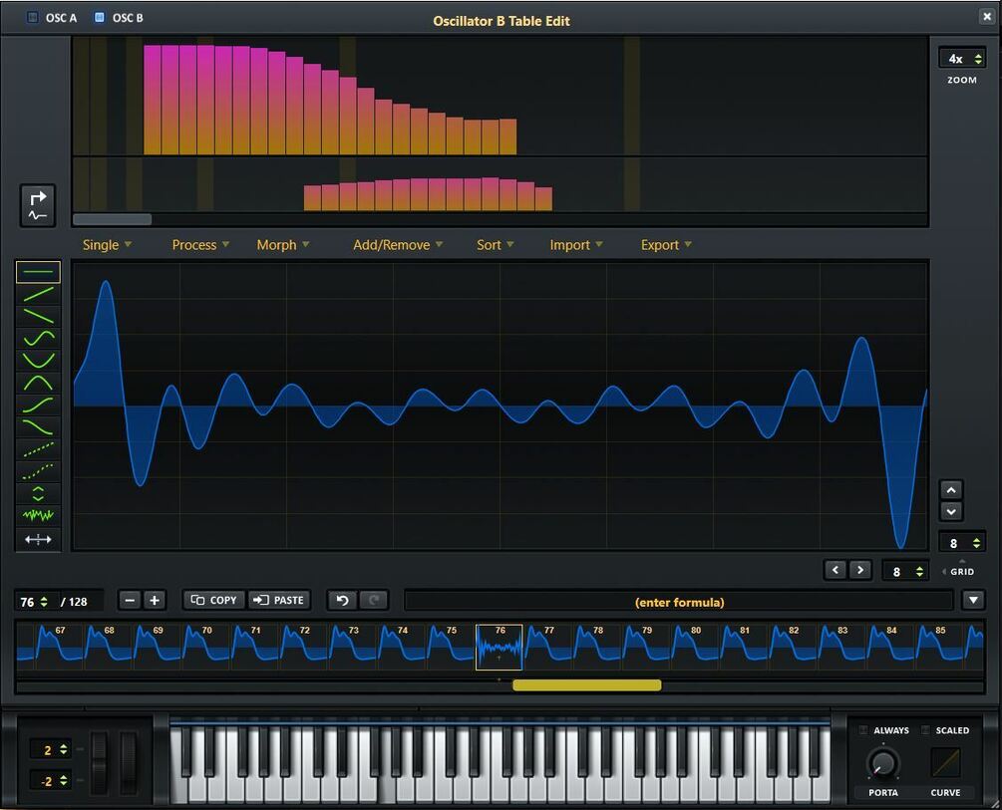Viewport: 1002px width, 810px height.
Task: Open the 4x zoom selector
Action: [962, 58]
